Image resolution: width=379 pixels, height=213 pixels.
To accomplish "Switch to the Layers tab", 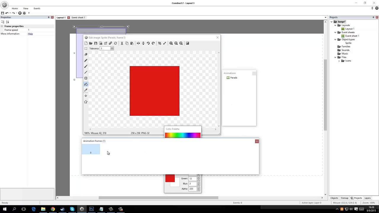I will click(x=367, y=198).
